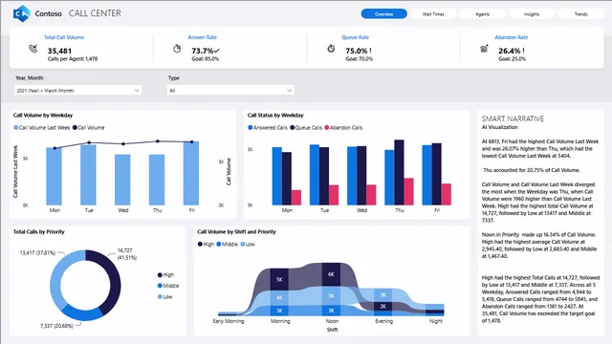Click the chart icon beside Abandon Rate

(484, 49)
